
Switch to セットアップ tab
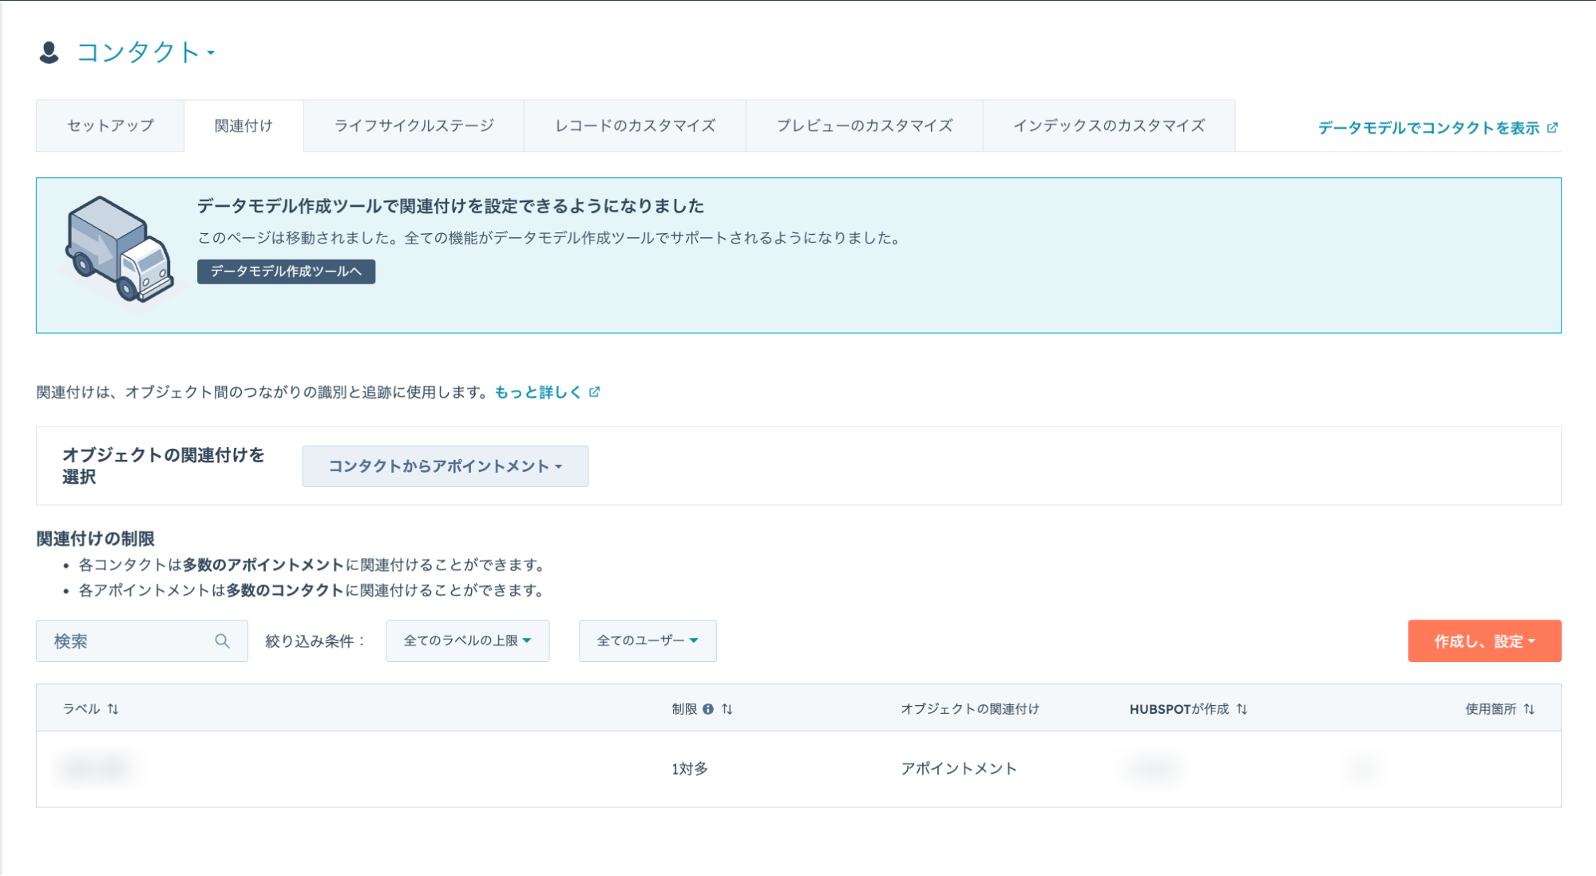pos(110,126)
